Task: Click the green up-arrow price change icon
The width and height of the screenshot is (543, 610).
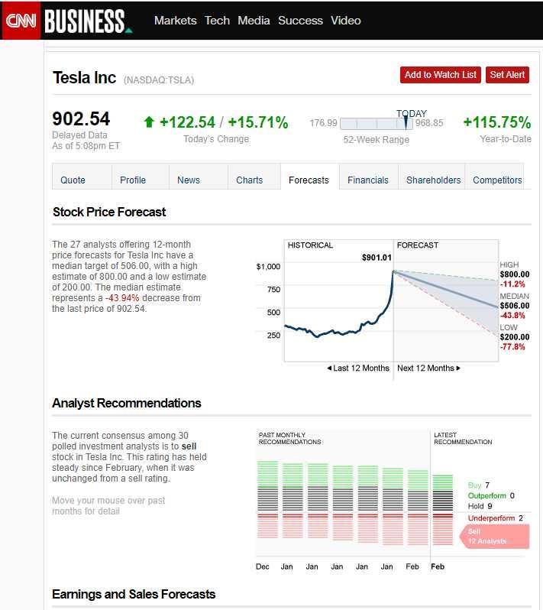Action: coord(149,122)
